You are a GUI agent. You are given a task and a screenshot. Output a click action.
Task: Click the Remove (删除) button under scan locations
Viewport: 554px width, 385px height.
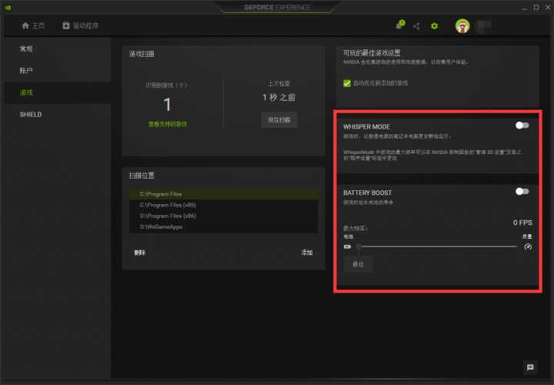(x=139, y=253)
